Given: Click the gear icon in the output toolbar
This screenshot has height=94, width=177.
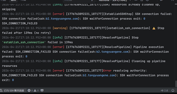Looking at the screenshot, I should tap(147, 1).
